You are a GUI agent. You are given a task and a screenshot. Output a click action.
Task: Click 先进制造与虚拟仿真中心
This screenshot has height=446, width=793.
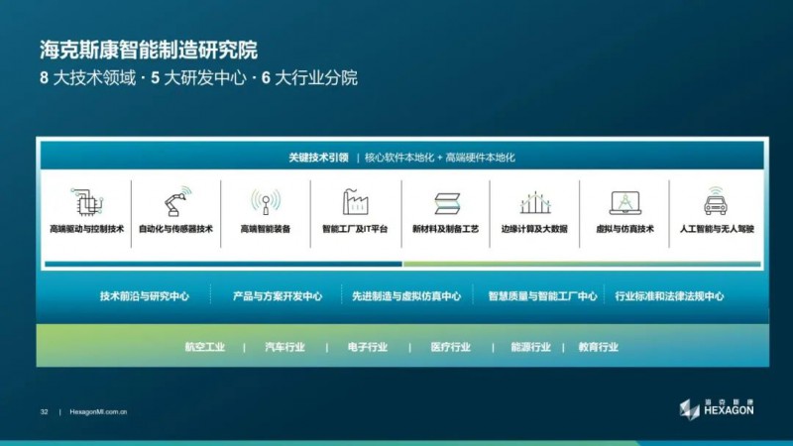tap(406, 296)
